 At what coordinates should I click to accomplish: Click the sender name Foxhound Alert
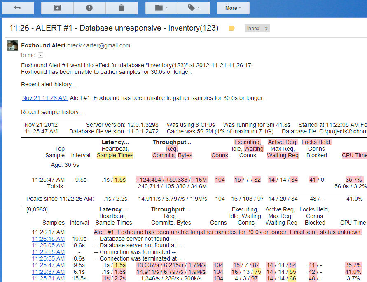[43, 45]
